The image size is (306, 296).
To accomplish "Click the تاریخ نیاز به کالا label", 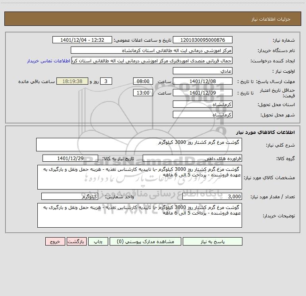I will click(118, 159).
